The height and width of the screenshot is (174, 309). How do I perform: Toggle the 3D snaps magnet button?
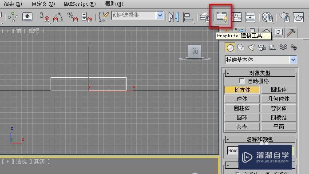(44, 17)
